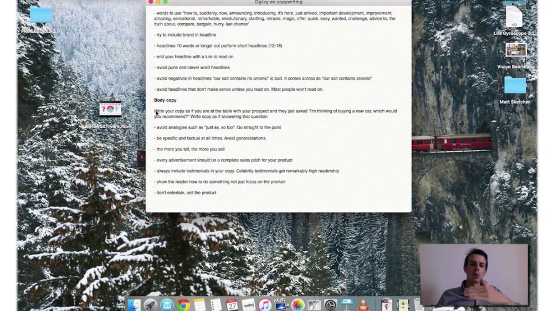Open Calendar icon showing 27
Viewport: 554px width, 311px height.
click(x=232, y=305)
